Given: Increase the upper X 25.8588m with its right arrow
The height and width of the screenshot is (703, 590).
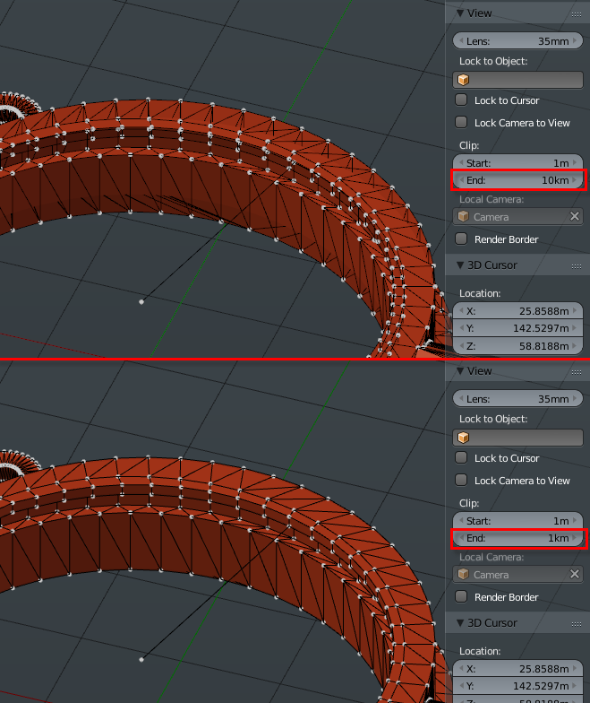Looking at the screenshot, I should (x=575, y=310).
